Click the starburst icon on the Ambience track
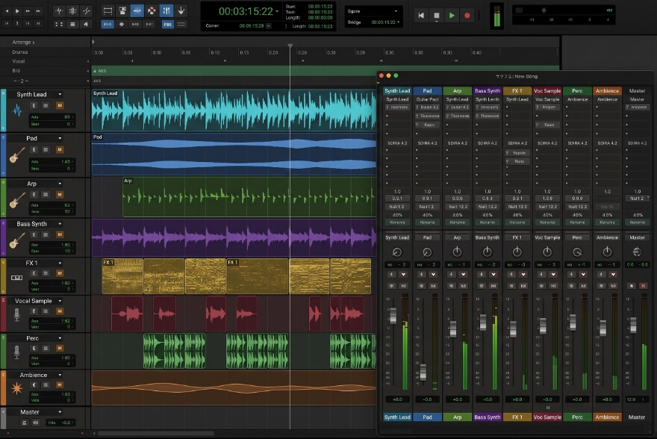Image resolution: width=657 pixels, height=439 pixels. (x=16, y=388)
